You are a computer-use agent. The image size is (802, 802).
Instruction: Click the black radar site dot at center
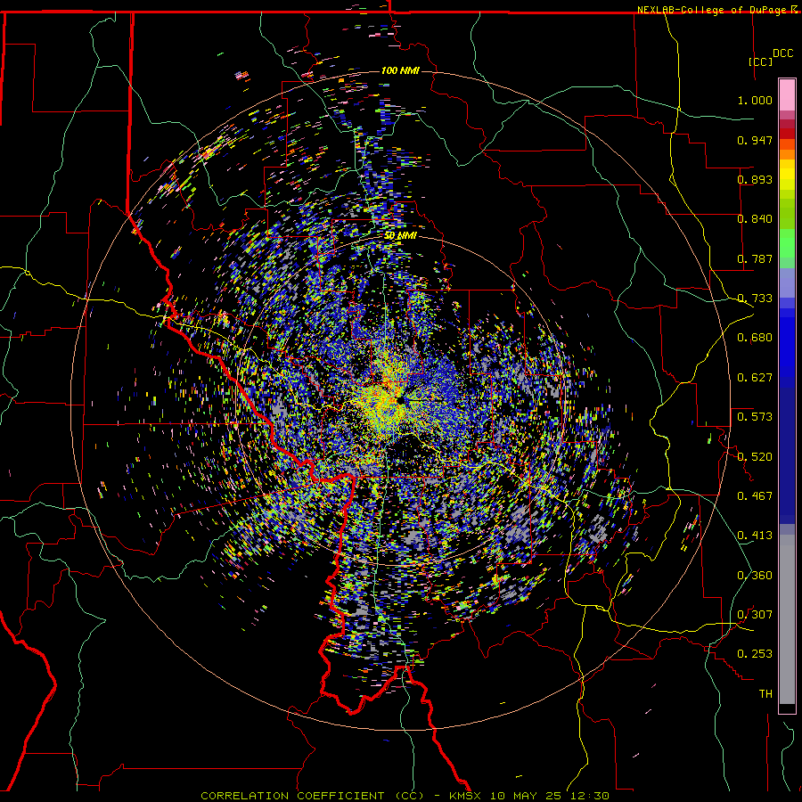(400, 400)
